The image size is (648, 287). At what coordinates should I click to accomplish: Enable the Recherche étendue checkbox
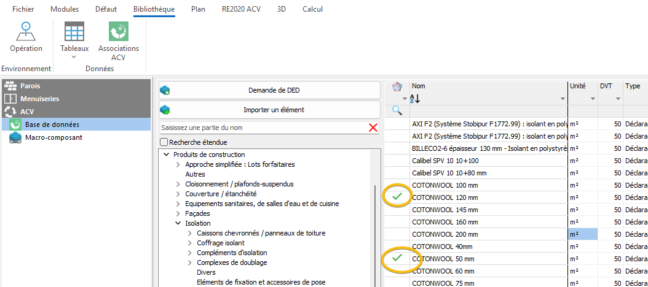(x=164, y=142)
